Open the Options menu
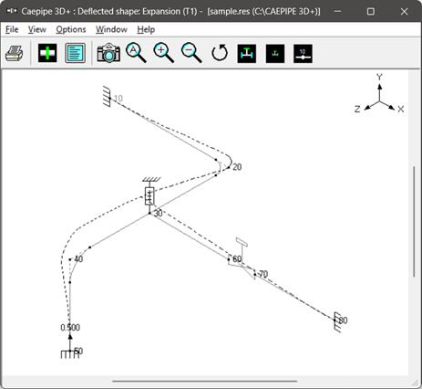422x389 pixels. (x=71, y=29)
